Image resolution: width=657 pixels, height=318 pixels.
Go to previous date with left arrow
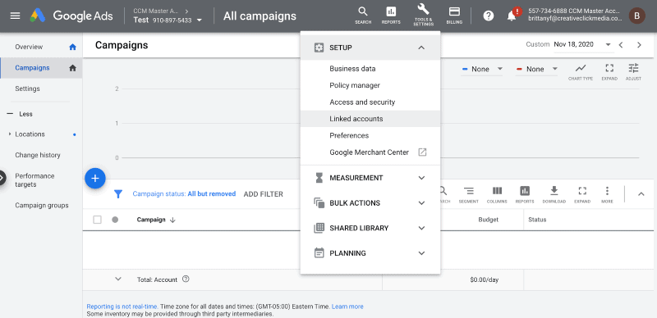(x=621, y=45)
